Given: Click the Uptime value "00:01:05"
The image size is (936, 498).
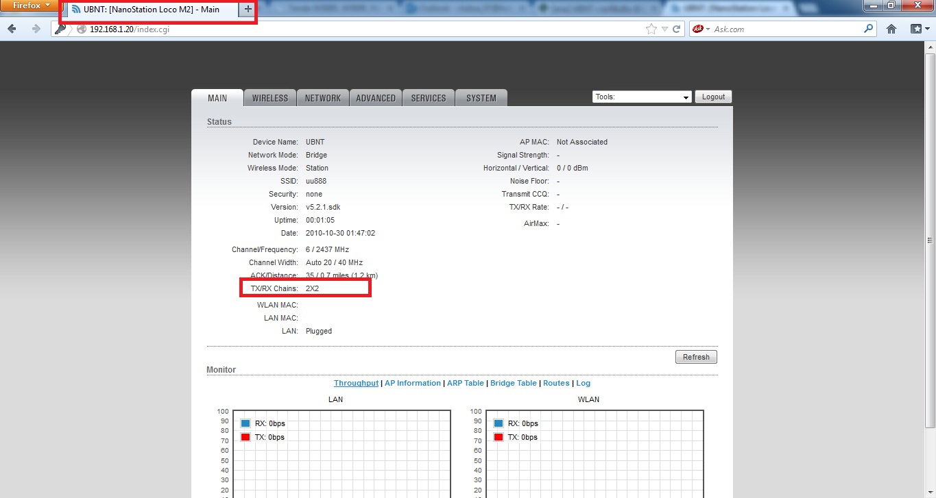Looking at the screenshot, I should tap(320, 220).
